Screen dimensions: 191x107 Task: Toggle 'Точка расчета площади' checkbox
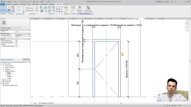pos(16,46)
